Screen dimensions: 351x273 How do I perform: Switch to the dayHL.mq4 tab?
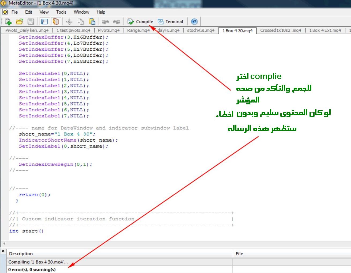pos(168,30)
